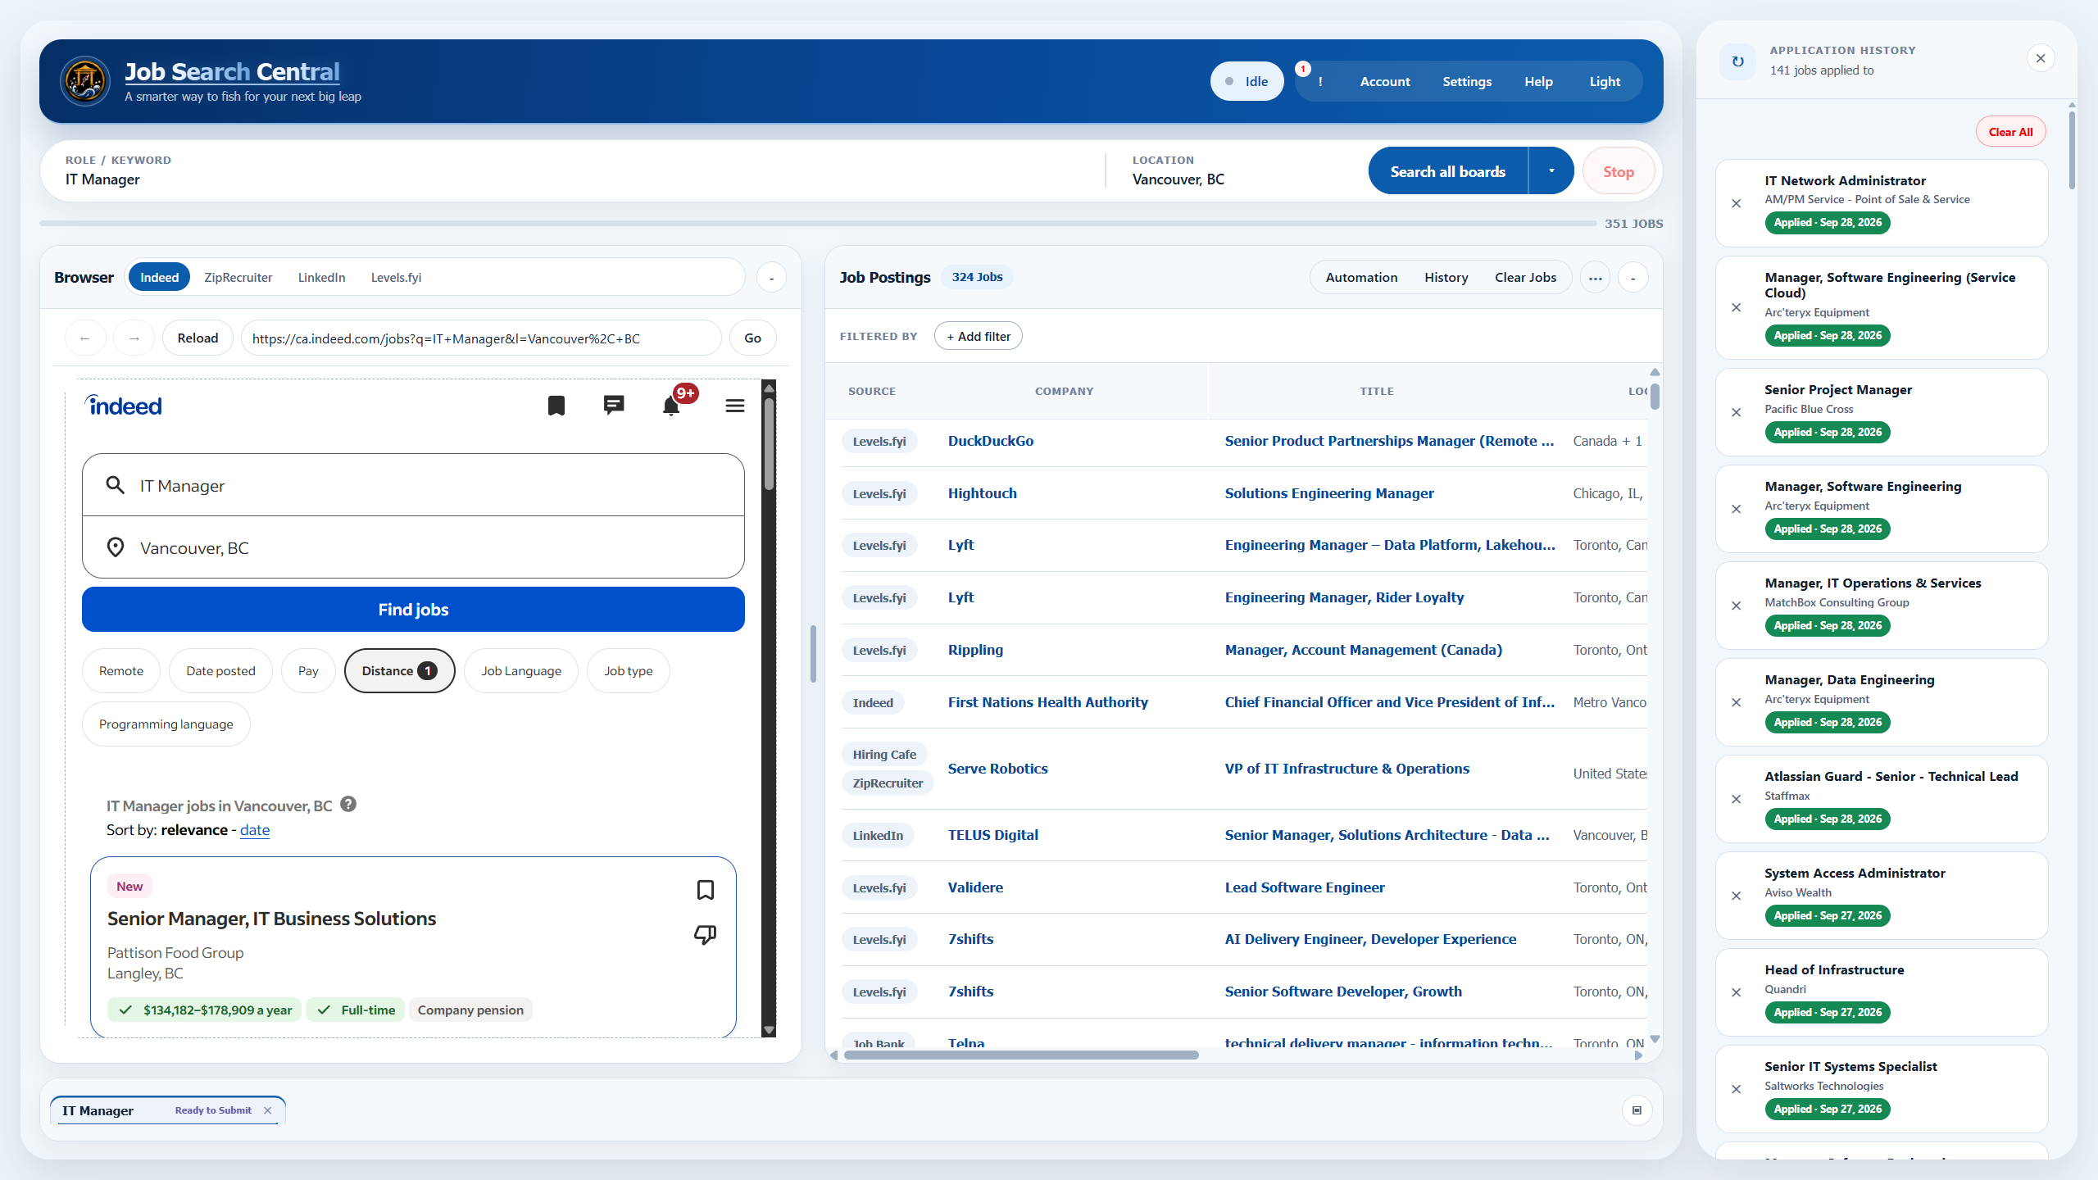Collapse the Job Postings panel
The image size is (2098, 1180).
tap(1633, 278)
